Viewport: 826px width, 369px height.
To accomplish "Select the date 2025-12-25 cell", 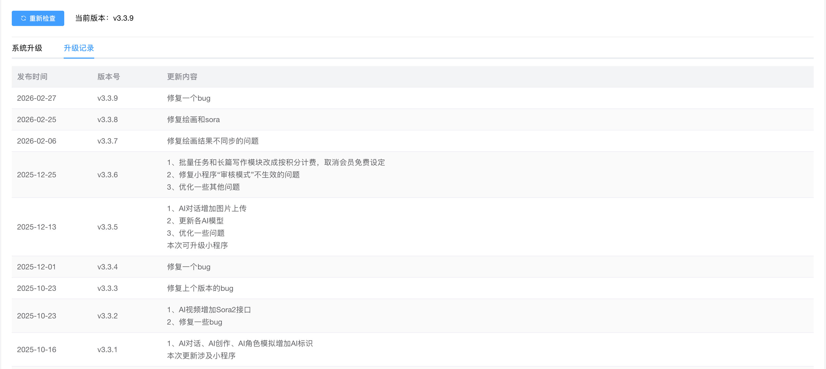I will point(37,175).
